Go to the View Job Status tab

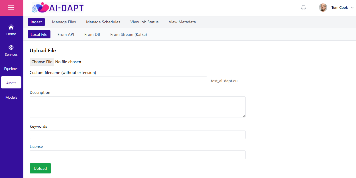(145, 22)
